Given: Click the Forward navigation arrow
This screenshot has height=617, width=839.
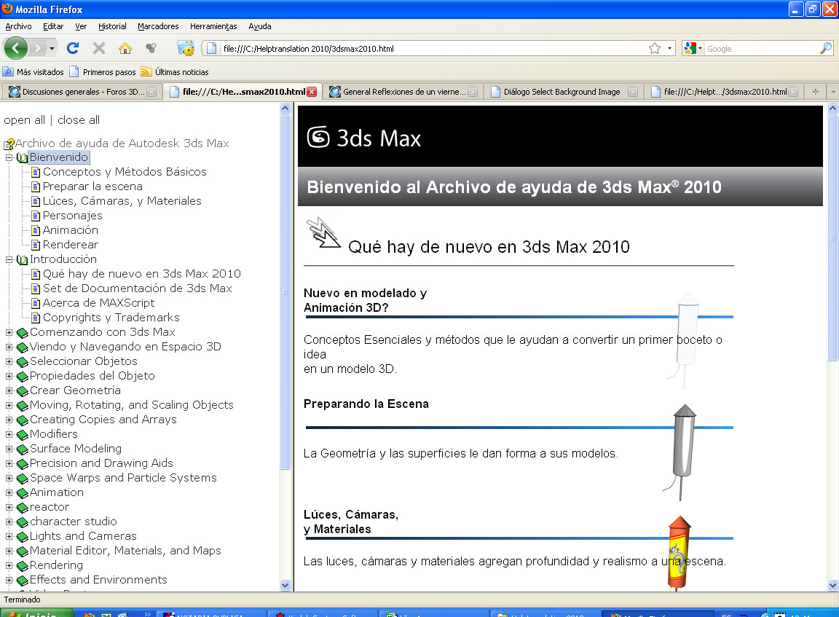Looking at the screenshot, I should (37, 49).
